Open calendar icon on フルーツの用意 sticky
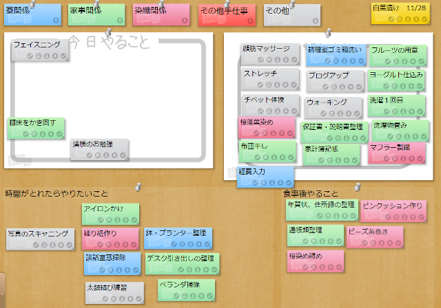Viewport: 441px width, 308px height. coord(396,61)
